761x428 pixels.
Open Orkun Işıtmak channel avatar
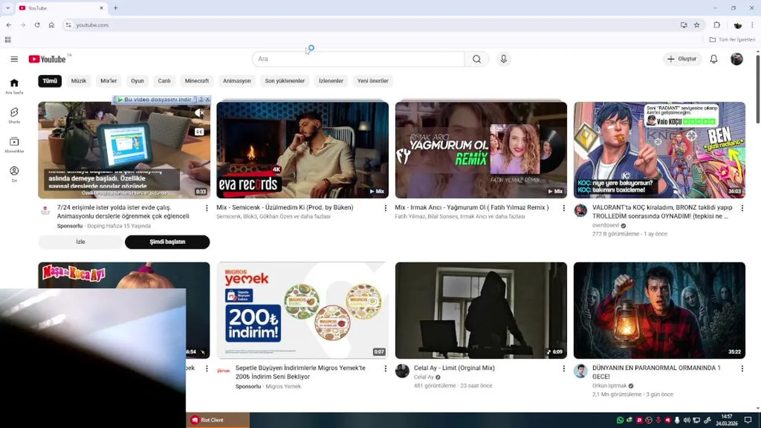click(x=580, y=371)
